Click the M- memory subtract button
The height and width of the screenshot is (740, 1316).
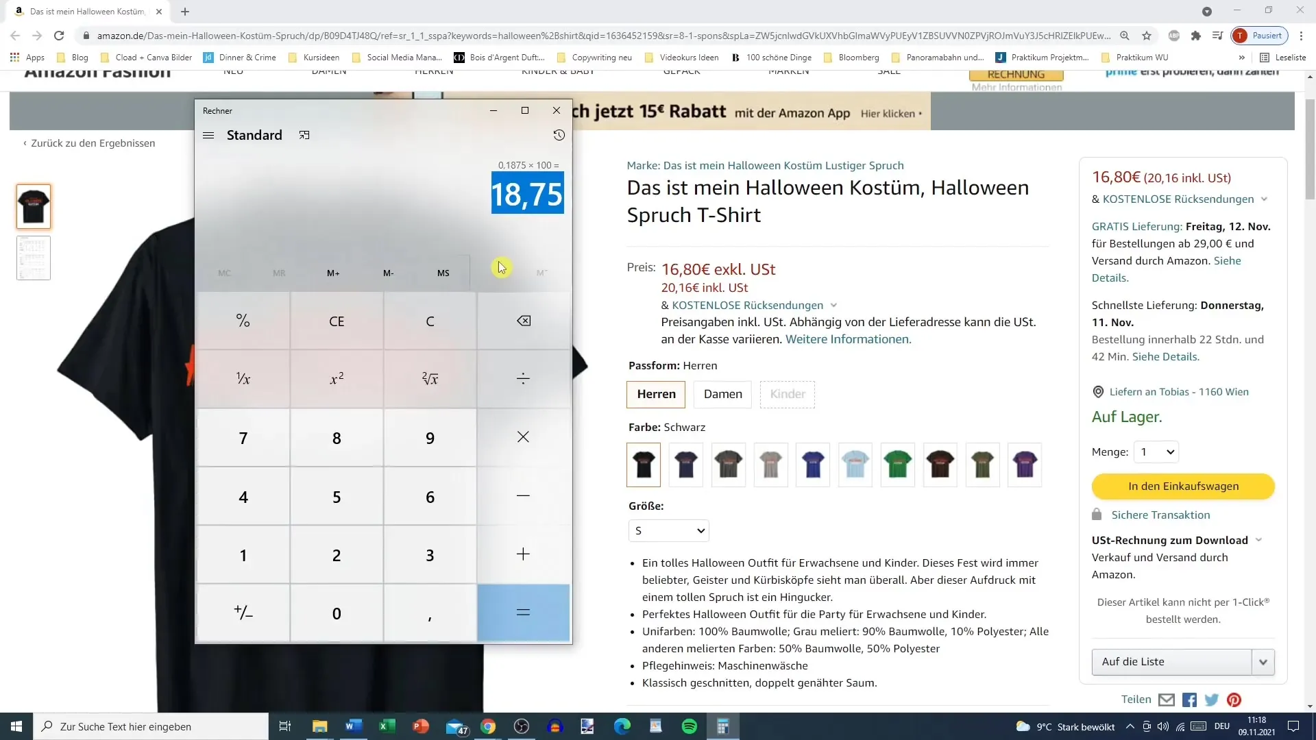click(x=388, y=273)
